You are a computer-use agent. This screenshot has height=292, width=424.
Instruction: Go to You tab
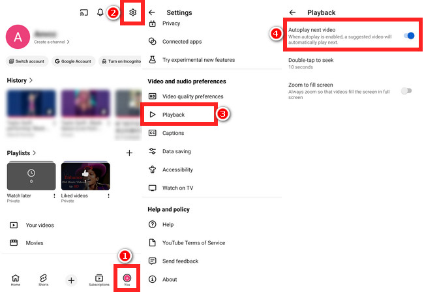point(127,280)
